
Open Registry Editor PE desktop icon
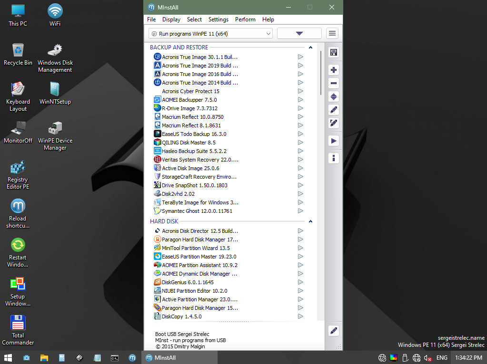18,174
